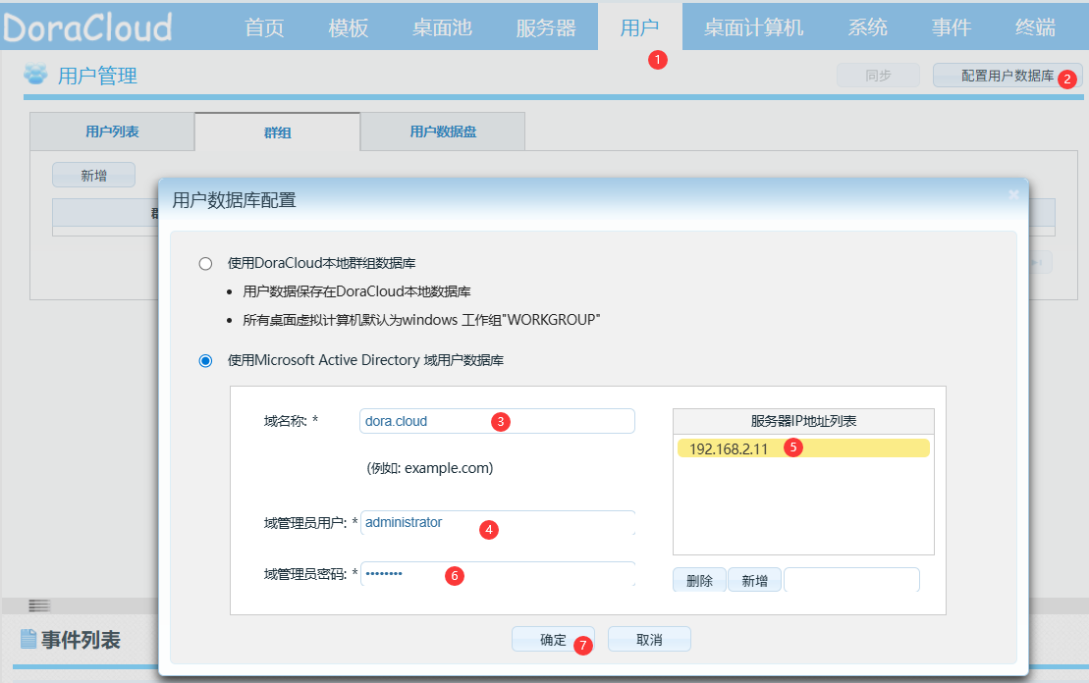The width and height of the screenshot is (1089, 683).
Task: Go to the 模板 menu
Action: [x=349, y=27]
